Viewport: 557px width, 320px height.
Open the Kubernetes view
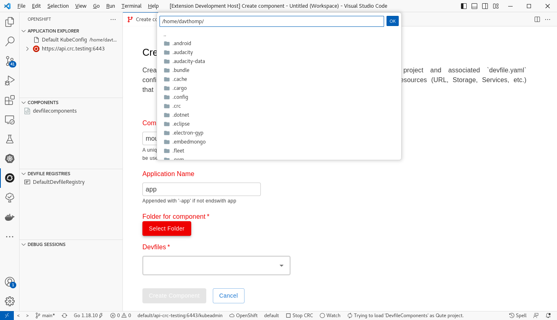[10, 159]
